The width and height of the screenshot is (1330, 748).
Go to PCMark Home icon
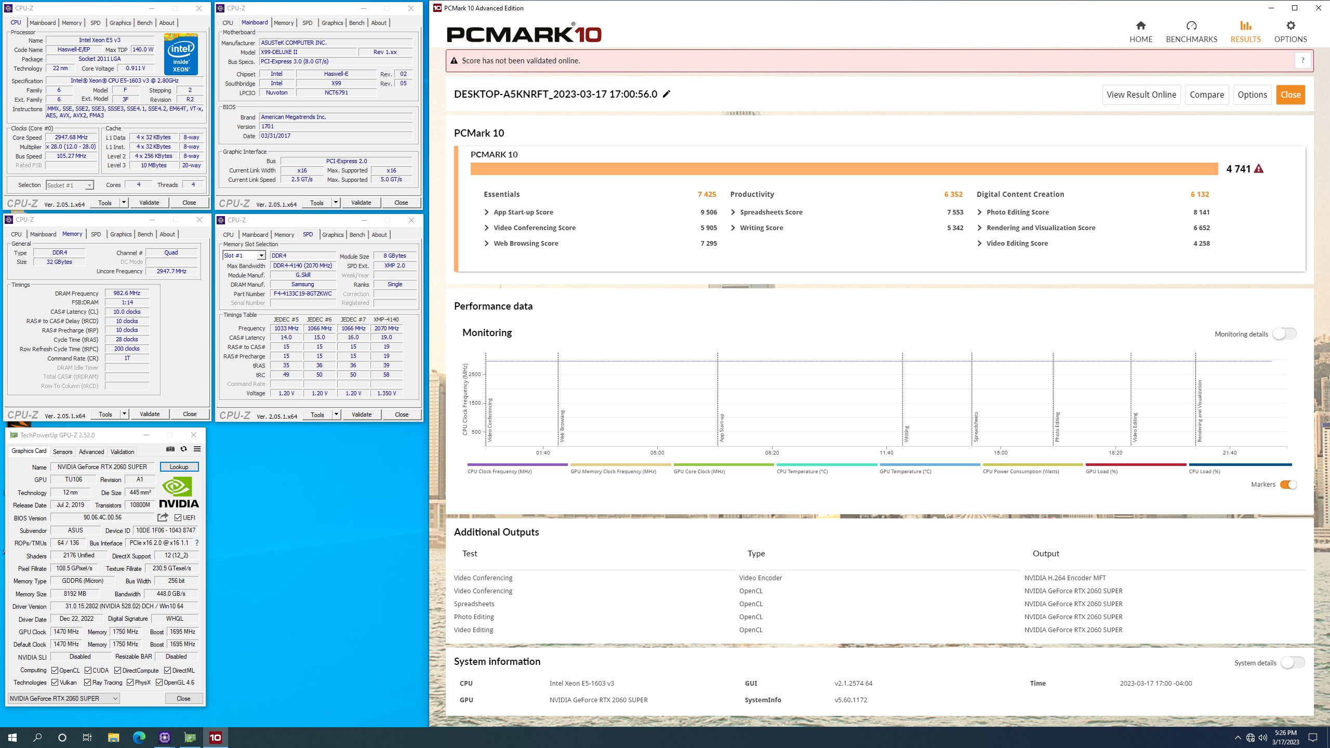click(1141, 25)
